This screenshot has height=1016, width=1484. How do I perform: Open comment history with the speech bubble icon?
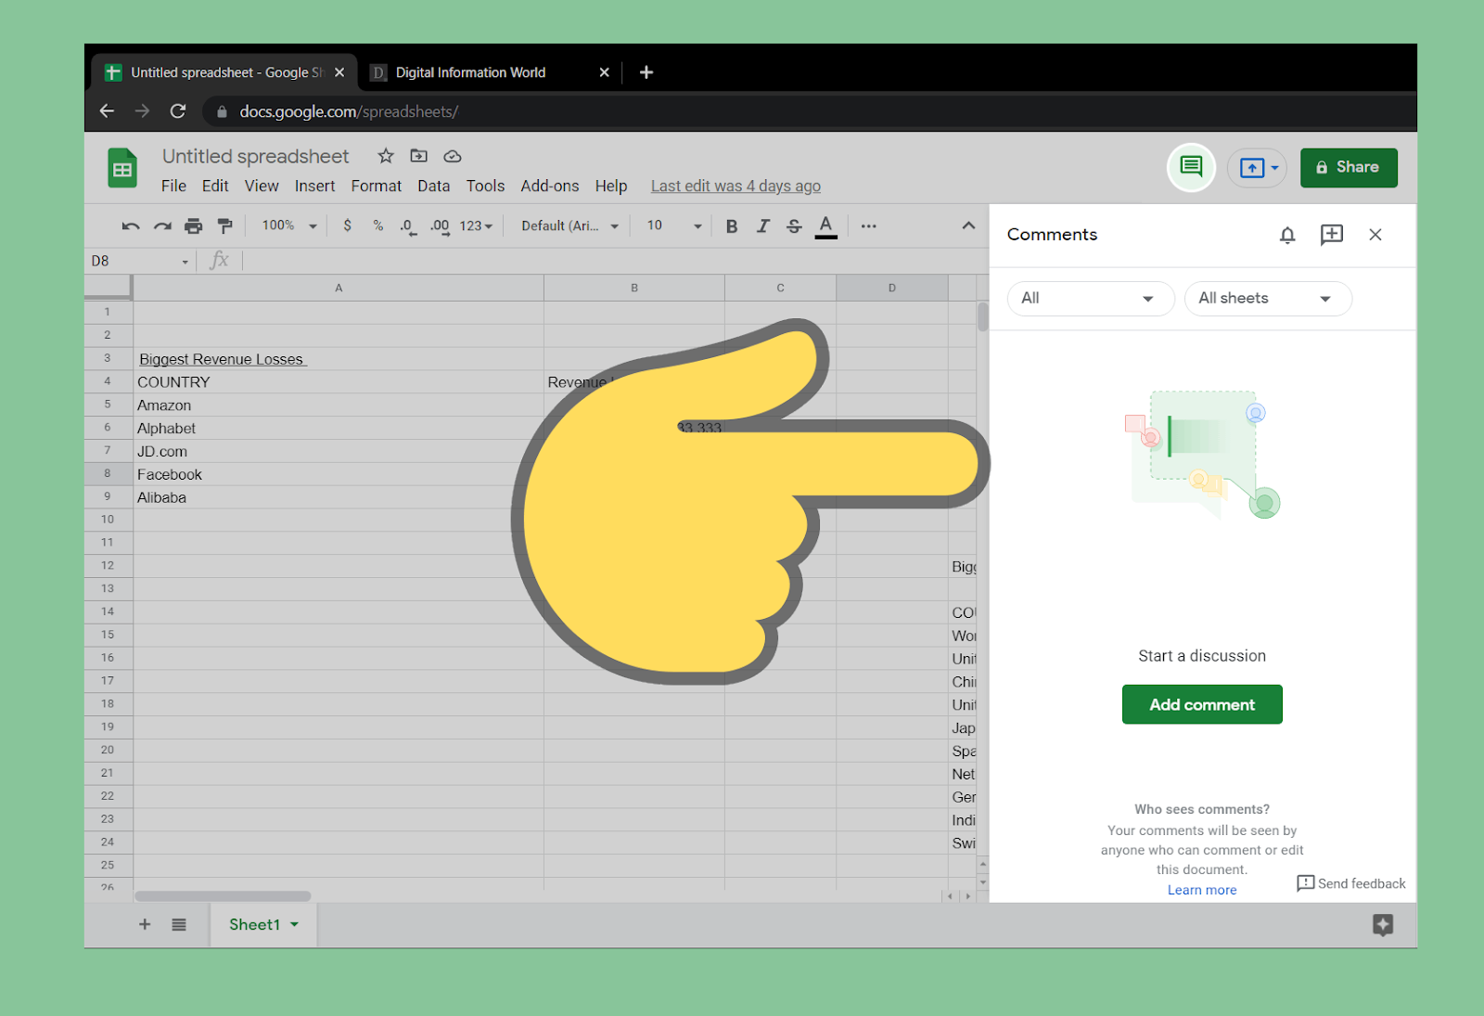pos(1190,167)
